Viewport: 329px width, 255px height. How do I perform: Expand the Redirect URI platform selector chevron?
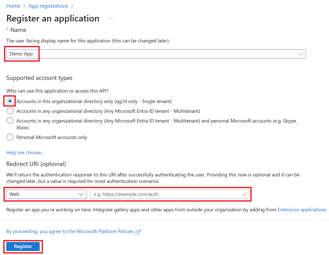tap(81, 194)
